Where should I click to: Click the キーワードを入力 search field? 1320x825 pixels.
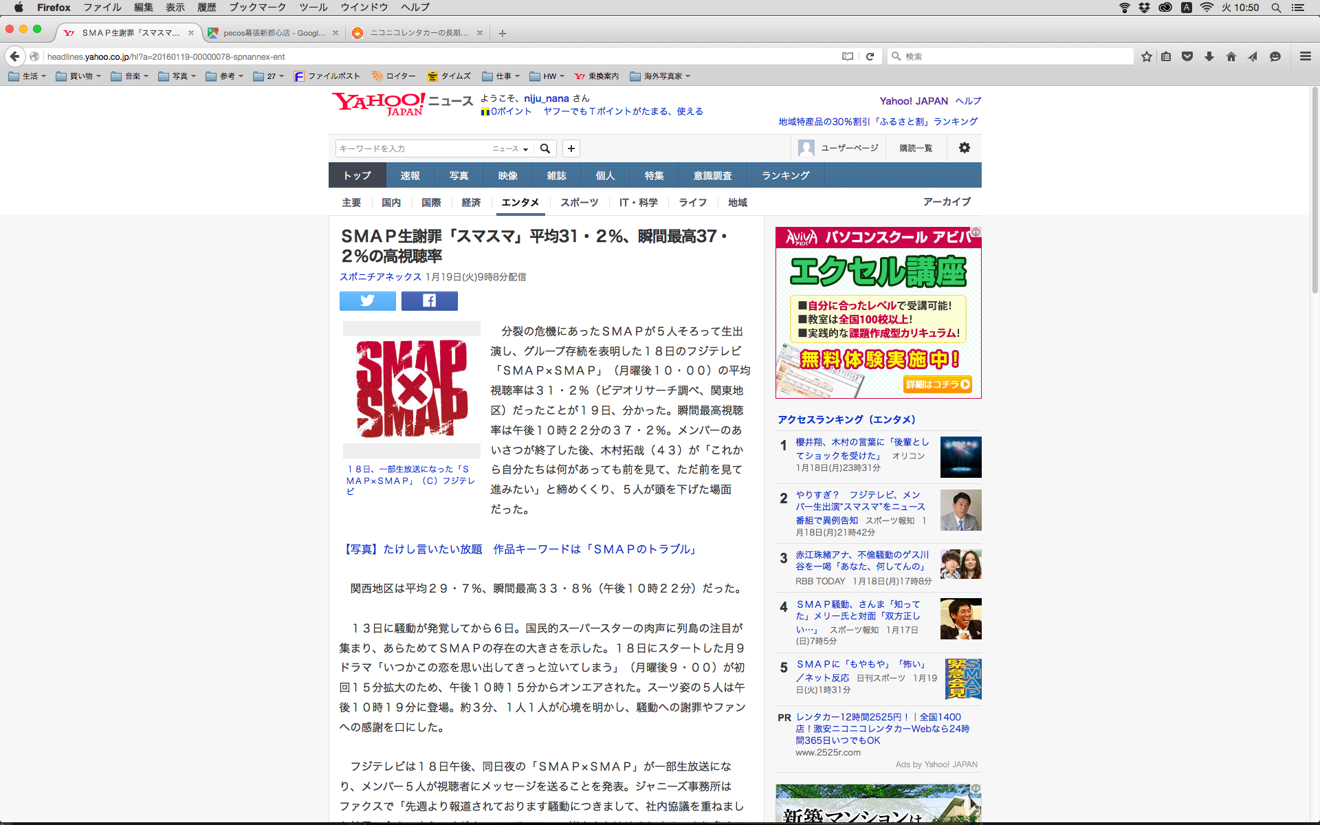tap(412, 148)
